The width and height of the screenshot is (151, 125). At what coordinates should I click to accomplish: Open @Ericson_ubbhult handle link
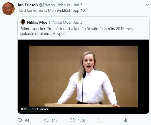[x=55, y=5]
